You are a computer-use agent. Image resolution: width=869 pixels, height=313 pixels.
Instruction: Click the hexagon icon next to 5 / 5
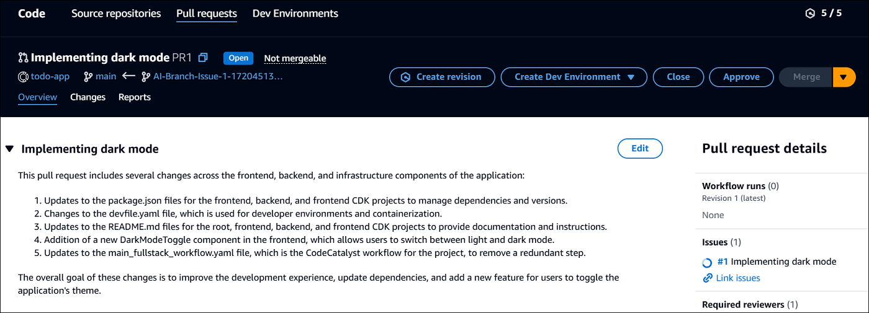click(809, 13)
